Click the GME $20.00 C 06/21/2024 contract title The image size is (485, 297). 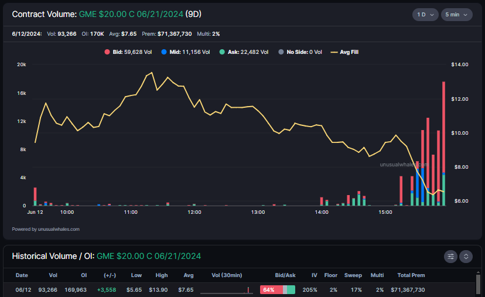point(131,14)
